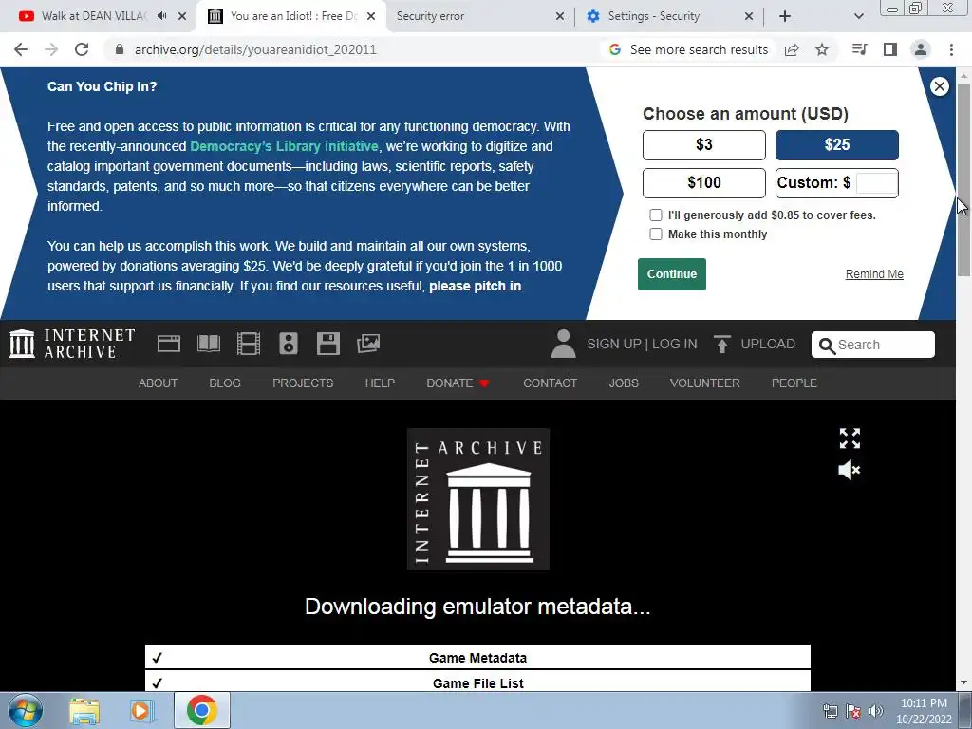Open the VOLUNTEER menu item
972x729 pixels.
click(705, 383)
